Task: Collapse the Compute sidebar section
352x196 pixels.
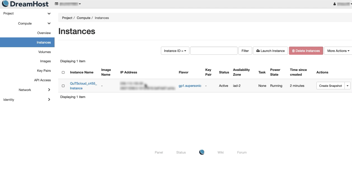Action: [49, 23]
